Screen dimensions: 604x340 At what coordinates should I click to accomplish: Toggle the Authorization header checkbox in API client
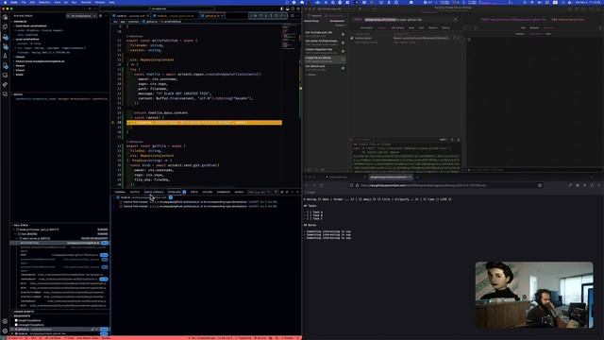352,38
